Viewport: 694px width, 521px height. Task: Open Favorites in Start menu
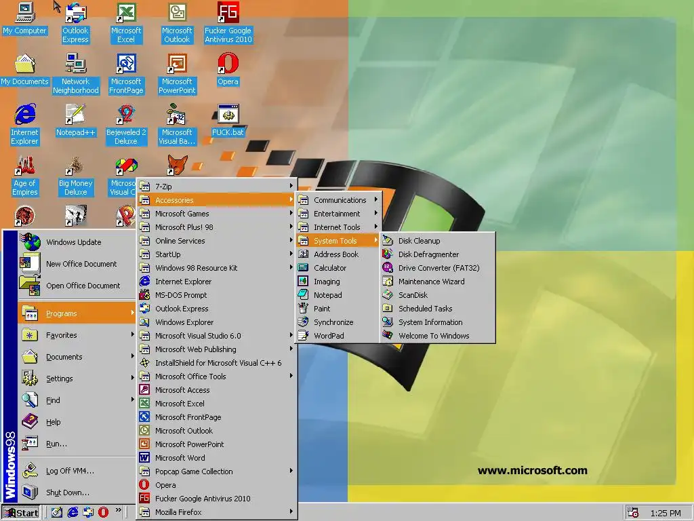[x=77, y=335]
